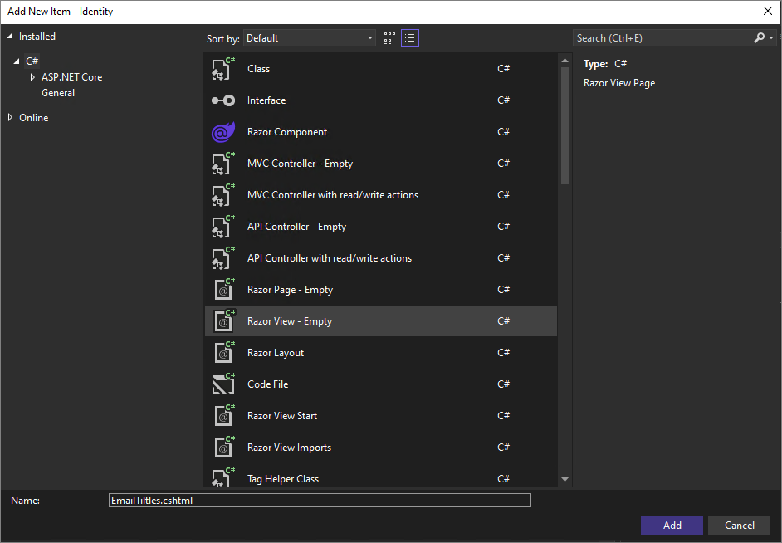
Task: Click the MVC Controller - Empty icon
Action: 223,164
